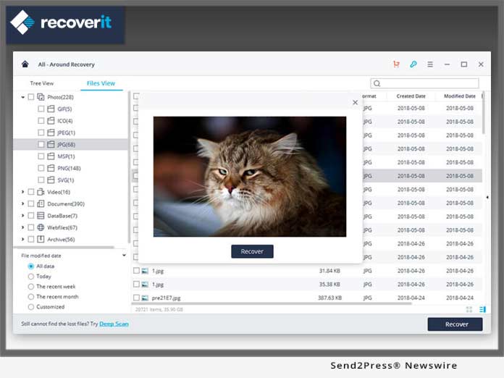The height and width of the screenshot is (378, 504).
Task: Open the Deep Scan link
Action: coord(114,324)
